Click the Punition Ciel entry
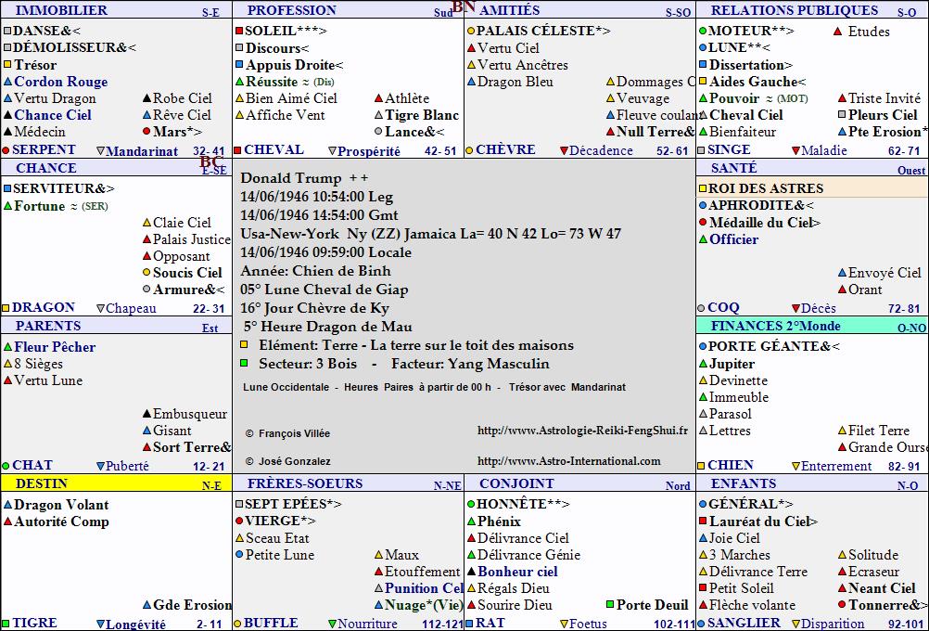Screen dimensions: 929x631 425,588
